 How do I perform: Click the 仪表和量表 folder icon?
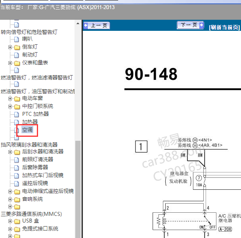(17, 63)
